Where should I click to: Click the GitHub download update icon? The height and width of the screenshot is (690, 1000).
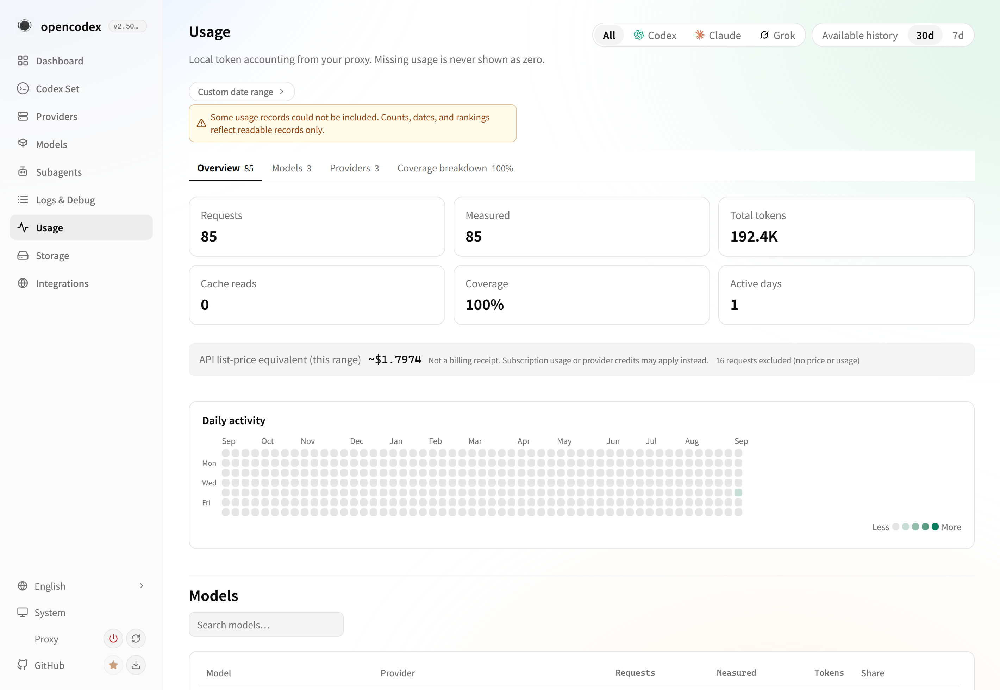pyautogui.click(x=136, y=665)
